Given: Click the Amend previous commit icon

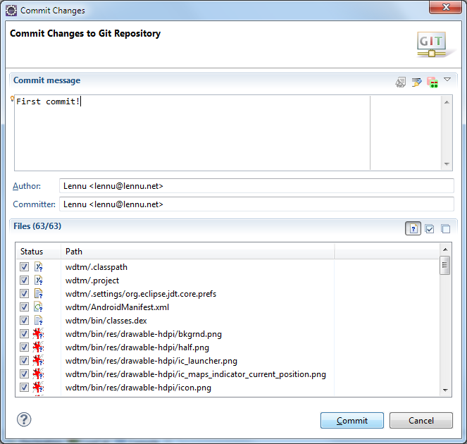Looking at the screenshot, I should coord(401,82).
